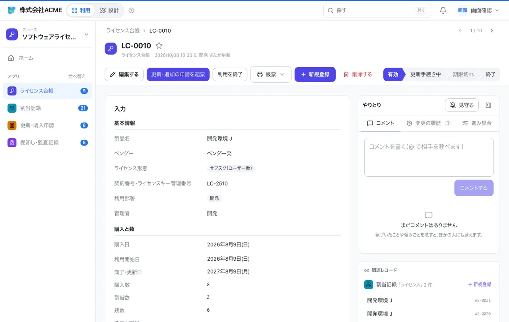This screenshot has width=509, height=322.
Task: Click 新規登録 link in related records
Action: point(480,285)
